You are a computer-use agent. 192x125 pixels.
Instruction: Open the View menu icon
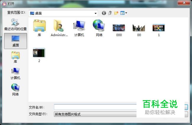(124, 13)
